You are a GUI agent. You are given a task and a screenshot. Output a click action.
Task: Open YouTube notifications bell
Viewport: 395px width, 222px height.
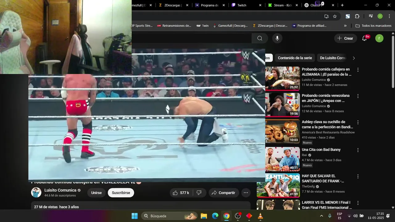(364, 38)
